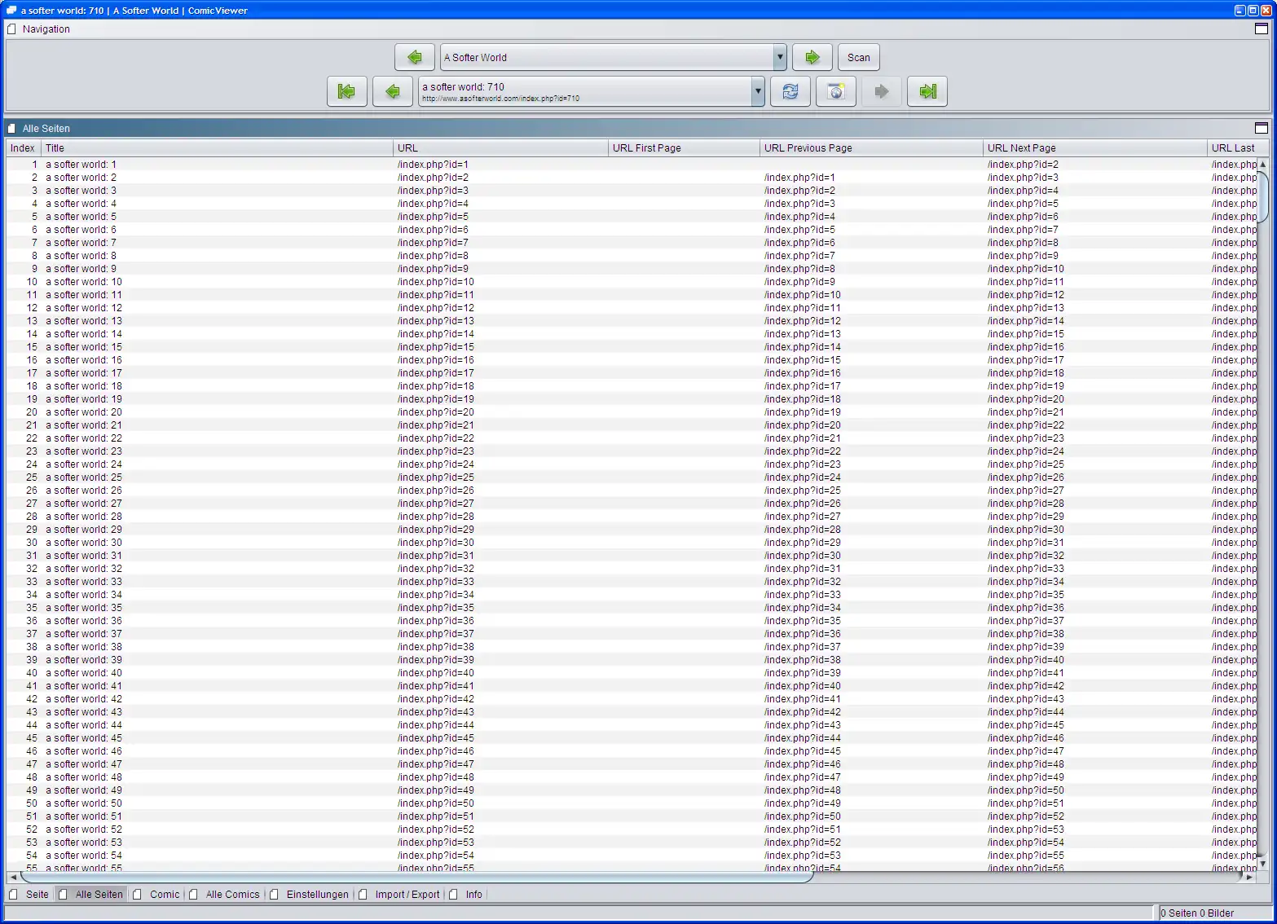The width and height of the screenshot is (1277, 924).
Task: Select the Alle Seiten tab
Action: point(90,894)
